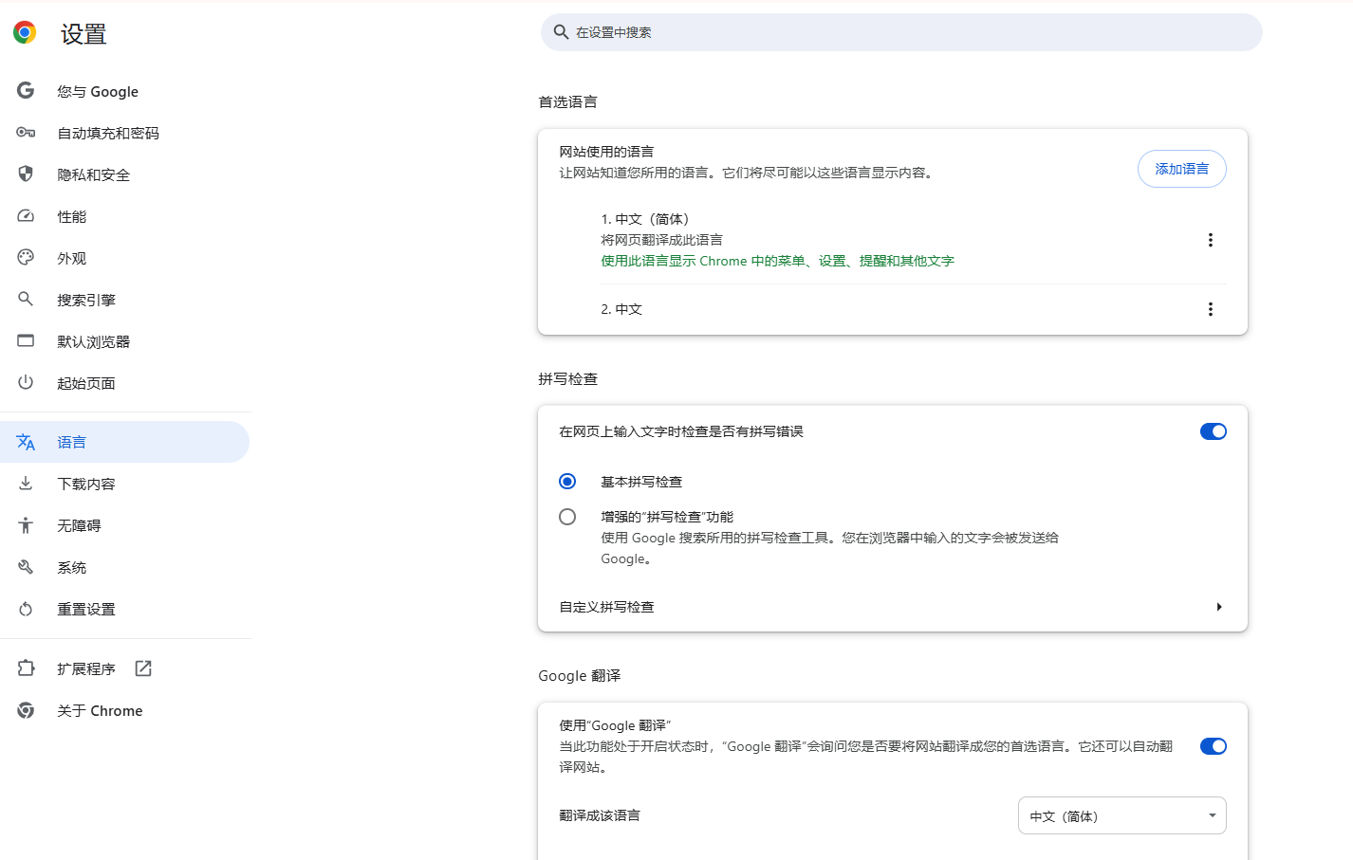
Task: Click 首选语言 section heading
Action: tap(567, 101)
